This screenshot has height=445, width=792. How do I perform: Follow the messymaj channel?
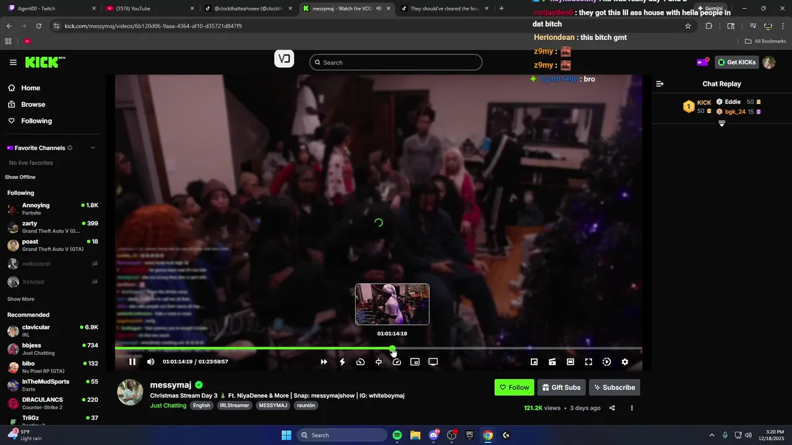coord(514,388)
